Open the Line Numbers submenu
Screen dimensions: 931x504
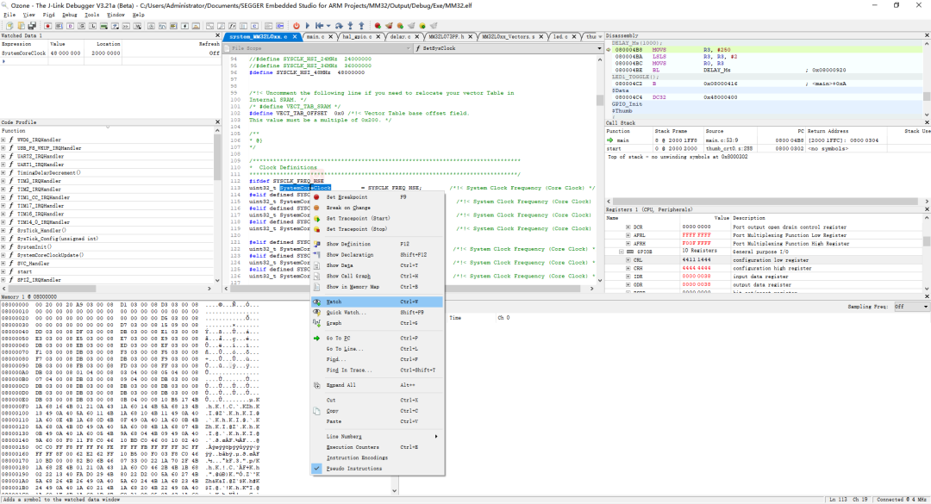pos(378,436)
